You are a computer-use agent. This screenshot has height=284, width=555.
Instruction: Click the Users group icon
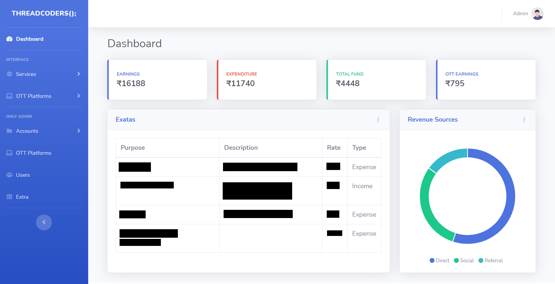click(x=9, y=175)
